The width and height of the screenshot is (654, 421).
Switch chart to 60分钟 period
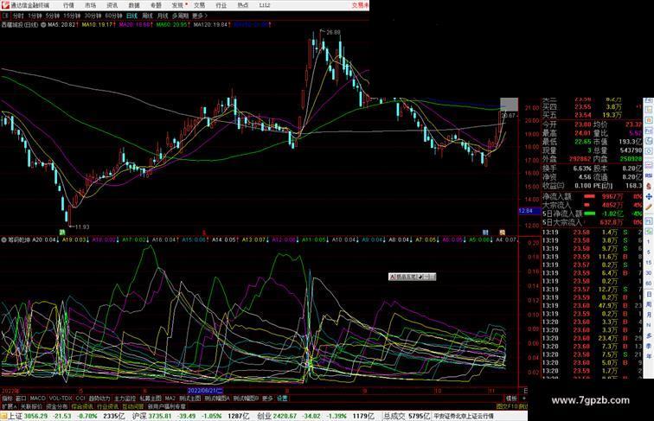[113, 16]
